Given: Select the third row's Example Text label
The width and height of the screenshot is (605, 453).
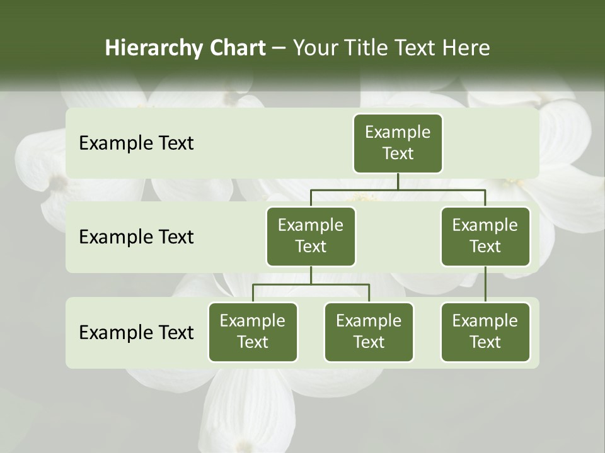Looking at the screenshot, I should coord(136,332).
